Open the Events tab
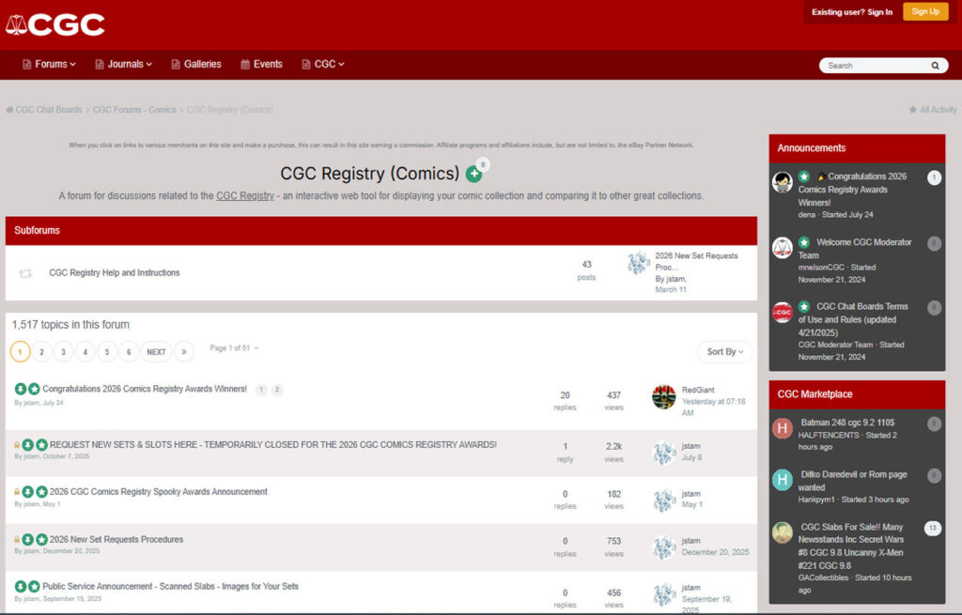 (x=261, y=65)
